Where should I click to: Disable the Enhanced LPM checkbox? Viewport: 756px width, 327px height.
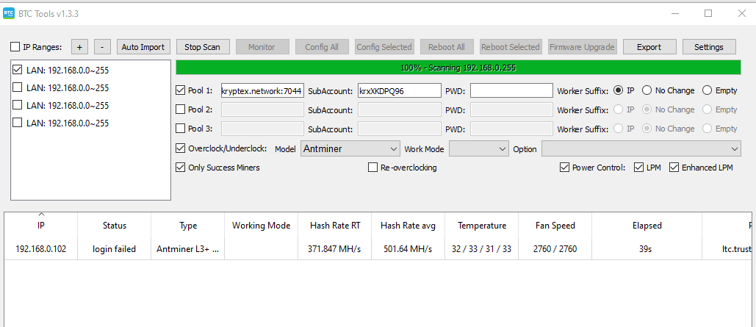(674, 168)
